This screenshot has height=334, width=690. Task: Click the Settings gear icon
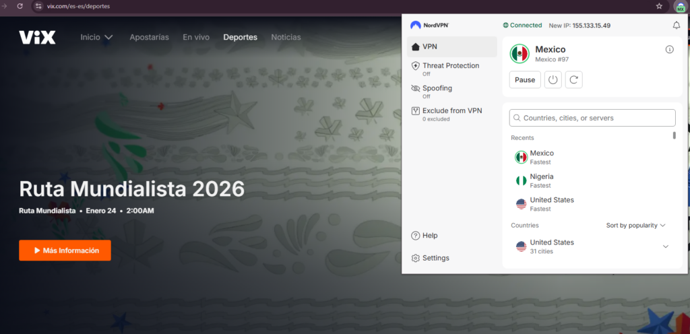tap(415, 258)
